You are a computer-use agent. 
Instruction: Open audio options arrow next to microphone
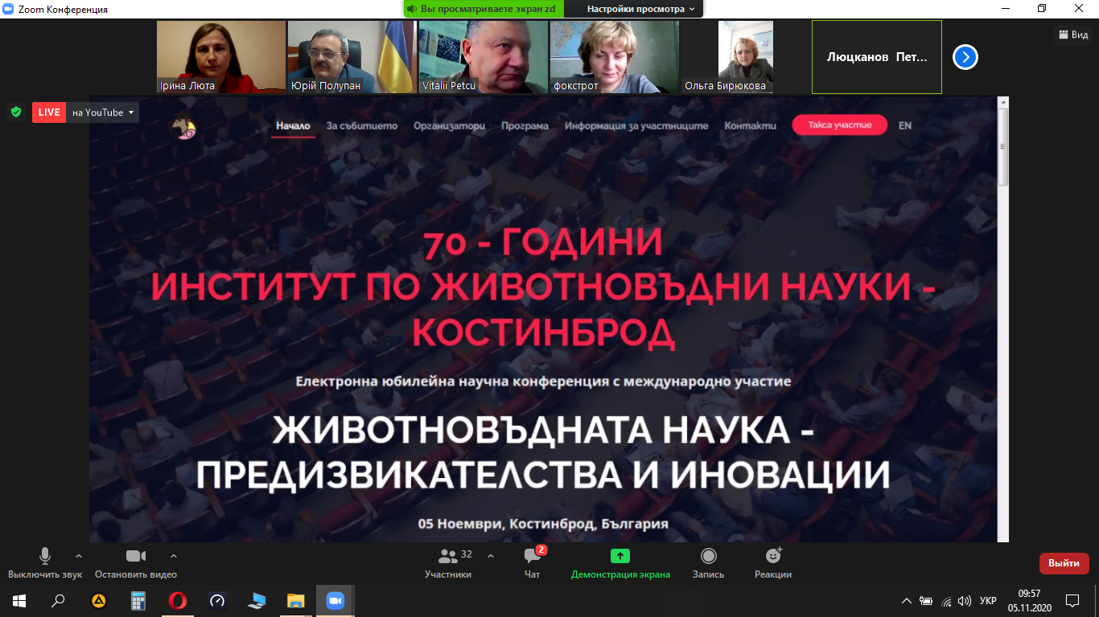click(x=79, y=556)
